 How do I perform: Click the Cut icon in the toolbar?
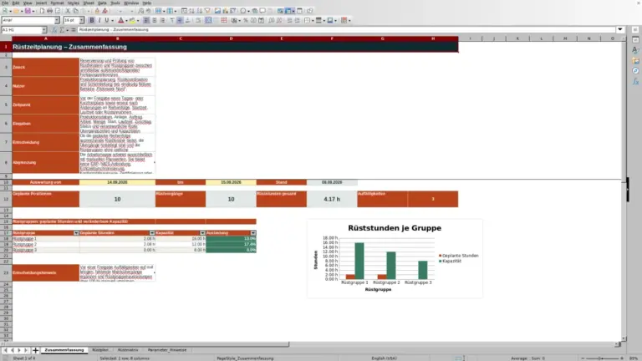(x=68, y=11)
